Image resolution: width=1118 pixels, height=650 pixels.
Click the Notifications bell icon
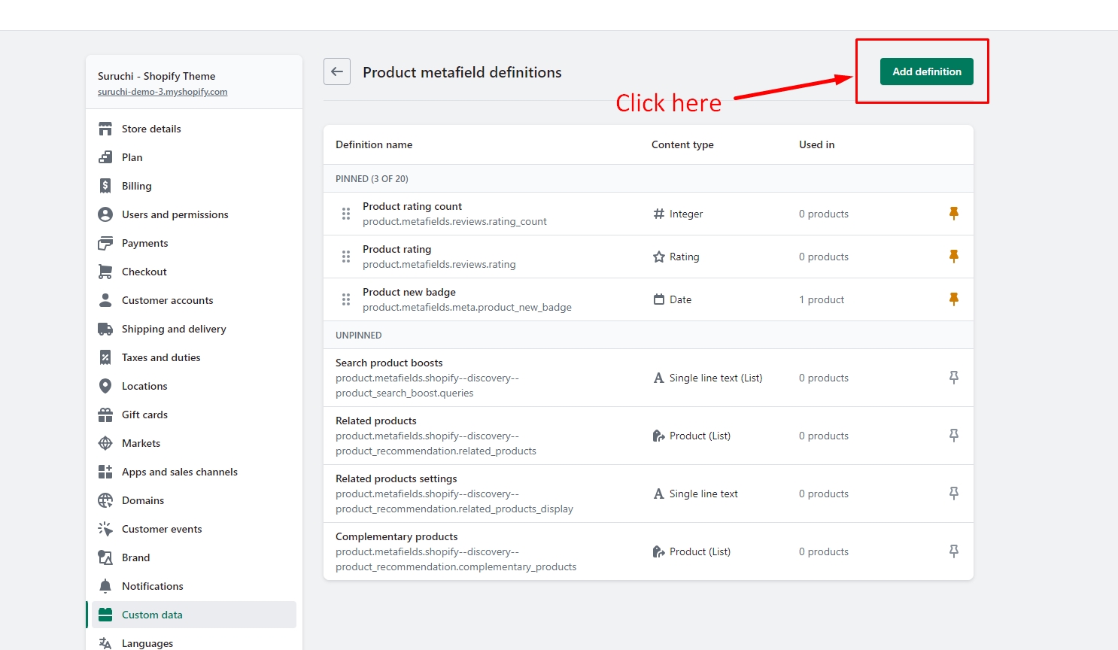point(105,586)
